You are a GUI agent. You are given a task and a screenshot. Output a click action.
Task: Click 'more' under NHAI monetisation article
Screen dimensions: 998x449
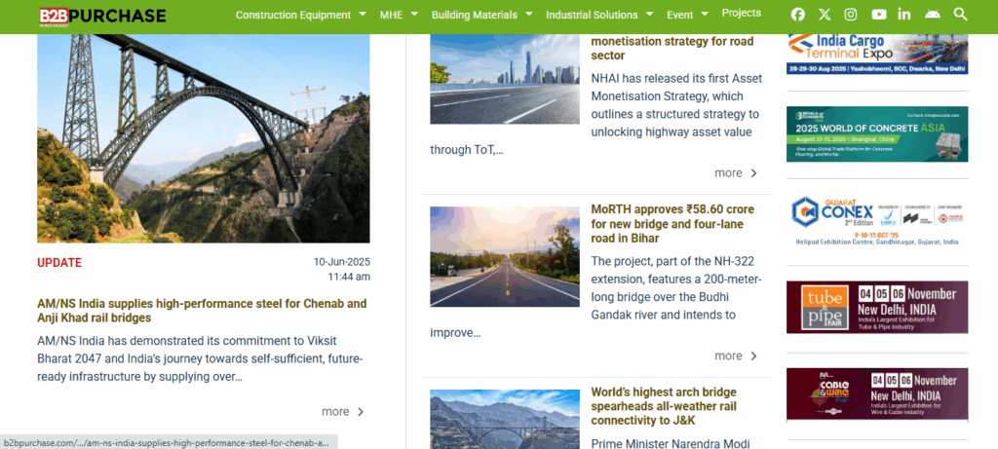[728, 173]
